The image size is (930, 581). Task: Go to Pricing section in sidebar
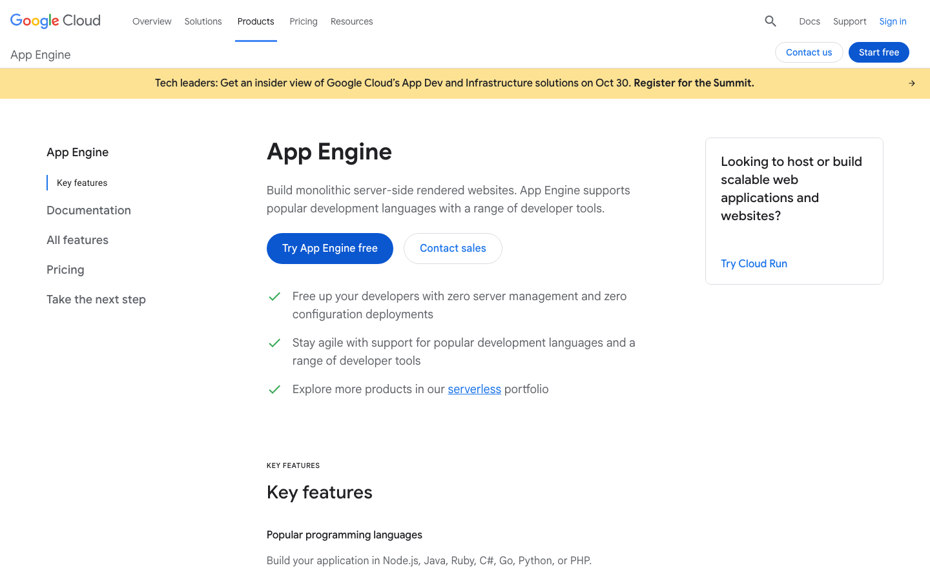[65, 270]
